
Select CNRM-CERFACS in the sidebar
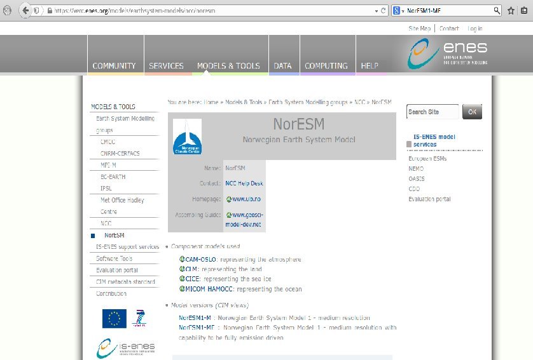(120, 154)
